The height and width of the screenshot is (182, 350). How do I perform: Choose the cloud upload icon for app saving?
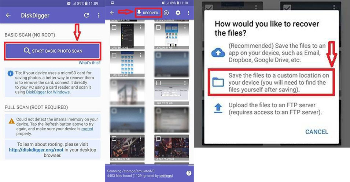pyautogui.click(x=218, y=53)
